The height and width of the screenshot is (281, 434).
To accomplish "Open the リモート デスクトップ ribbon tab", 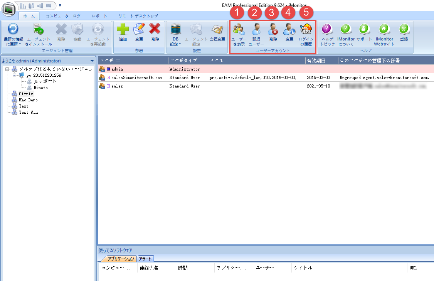I will [138, 16].
